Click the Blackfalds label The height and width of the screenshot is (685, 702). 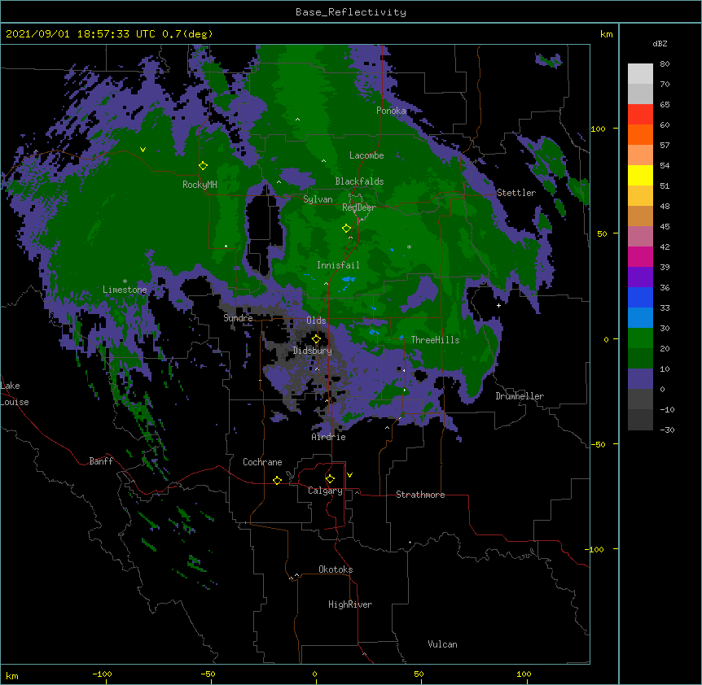[359, 181]
